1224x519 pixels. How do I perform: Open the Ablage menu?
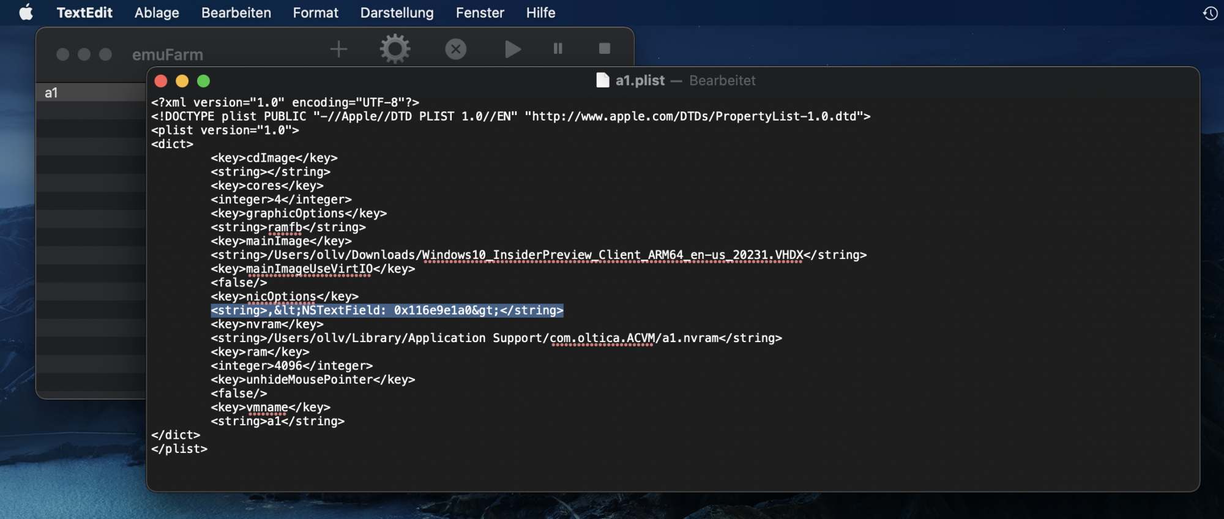(157, 12)
